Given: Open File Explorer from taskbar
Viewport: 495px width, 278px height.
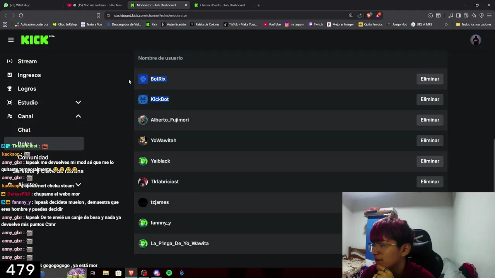Looking at the screenshot, I should coord(106,273).
